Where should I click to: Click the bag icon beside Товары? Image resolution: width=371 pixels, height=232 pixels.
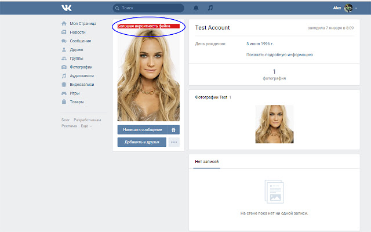[x=64, y=102]
